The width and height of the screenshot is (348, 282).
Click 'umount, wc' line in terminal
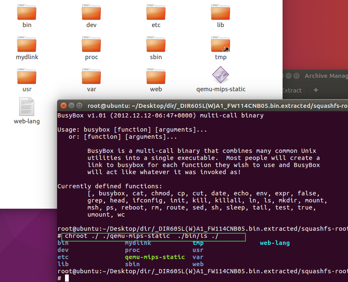[x=106, y=215]
